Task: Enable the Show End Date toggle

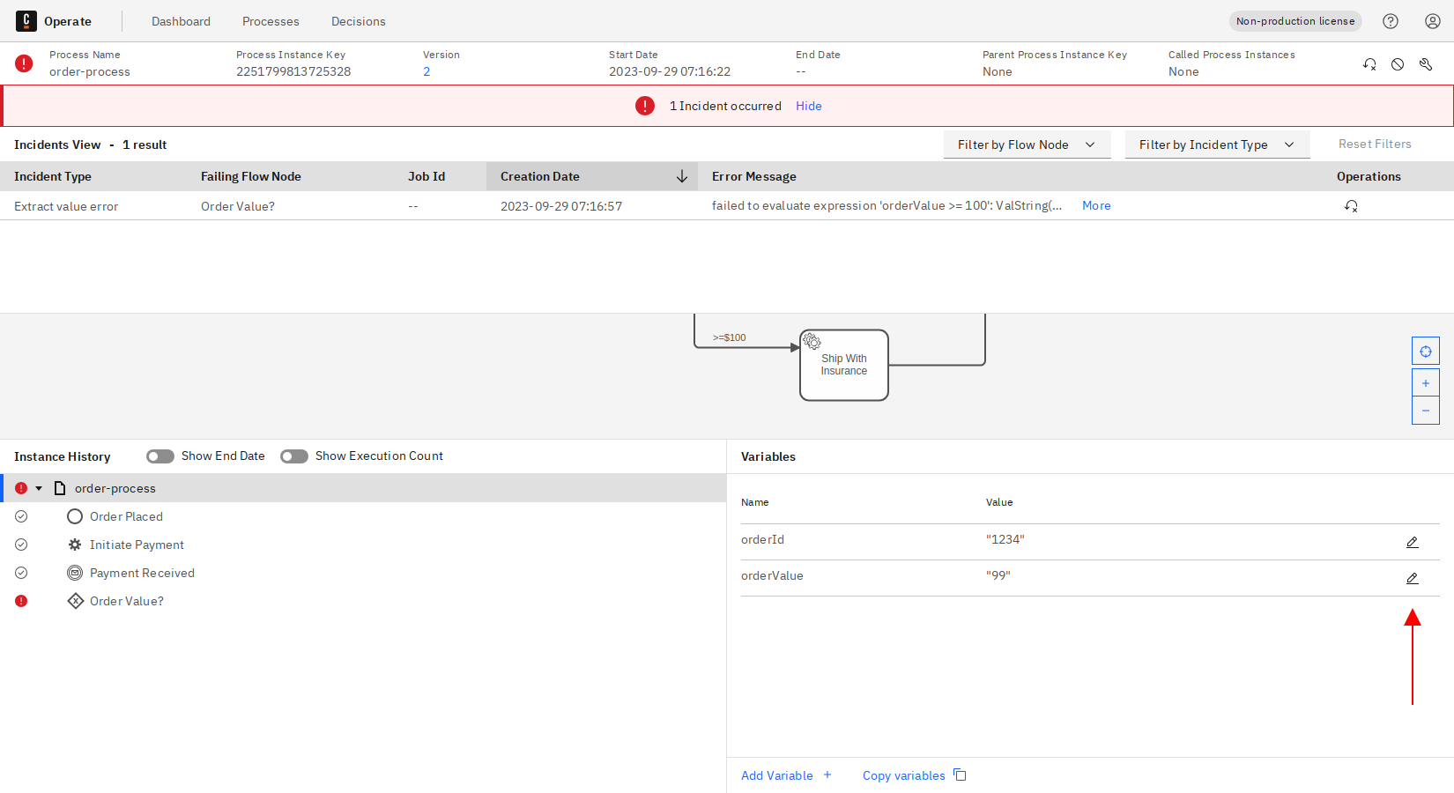Action: click(160, 456)
